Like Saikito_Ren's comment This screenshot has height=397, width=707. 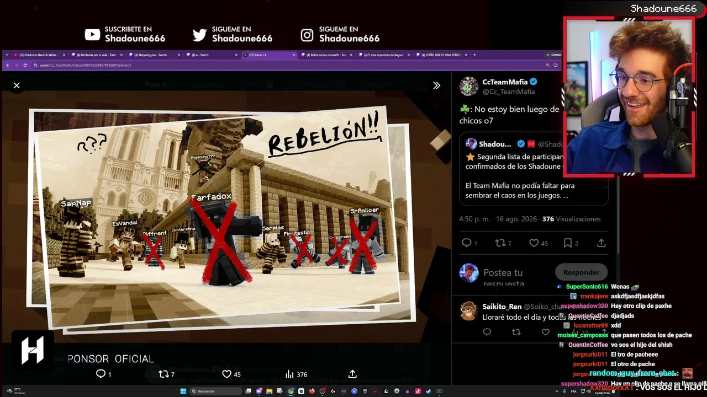tap(545, 332)
